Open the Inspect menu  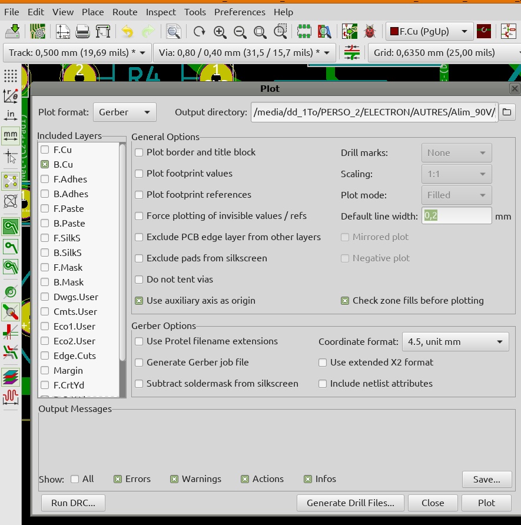[161, 12]
